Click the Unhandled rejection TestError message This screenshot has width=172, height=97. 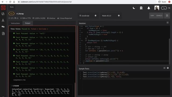coord(41,92)
